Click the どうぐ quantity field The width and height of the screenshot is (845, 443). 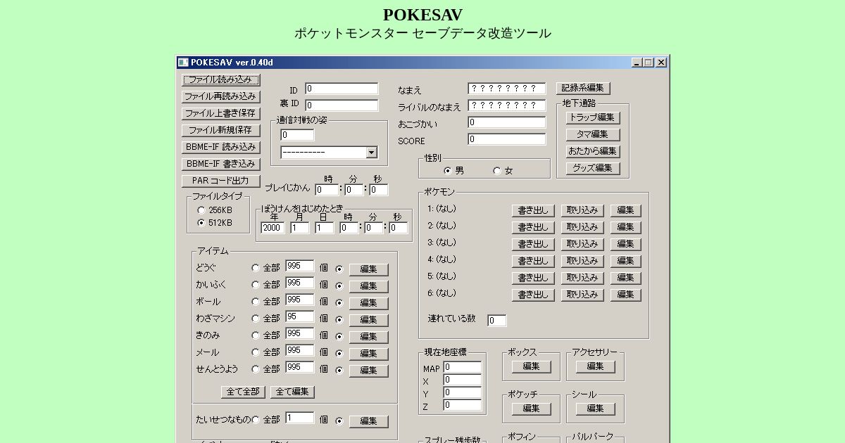click(x=300, y=267)
